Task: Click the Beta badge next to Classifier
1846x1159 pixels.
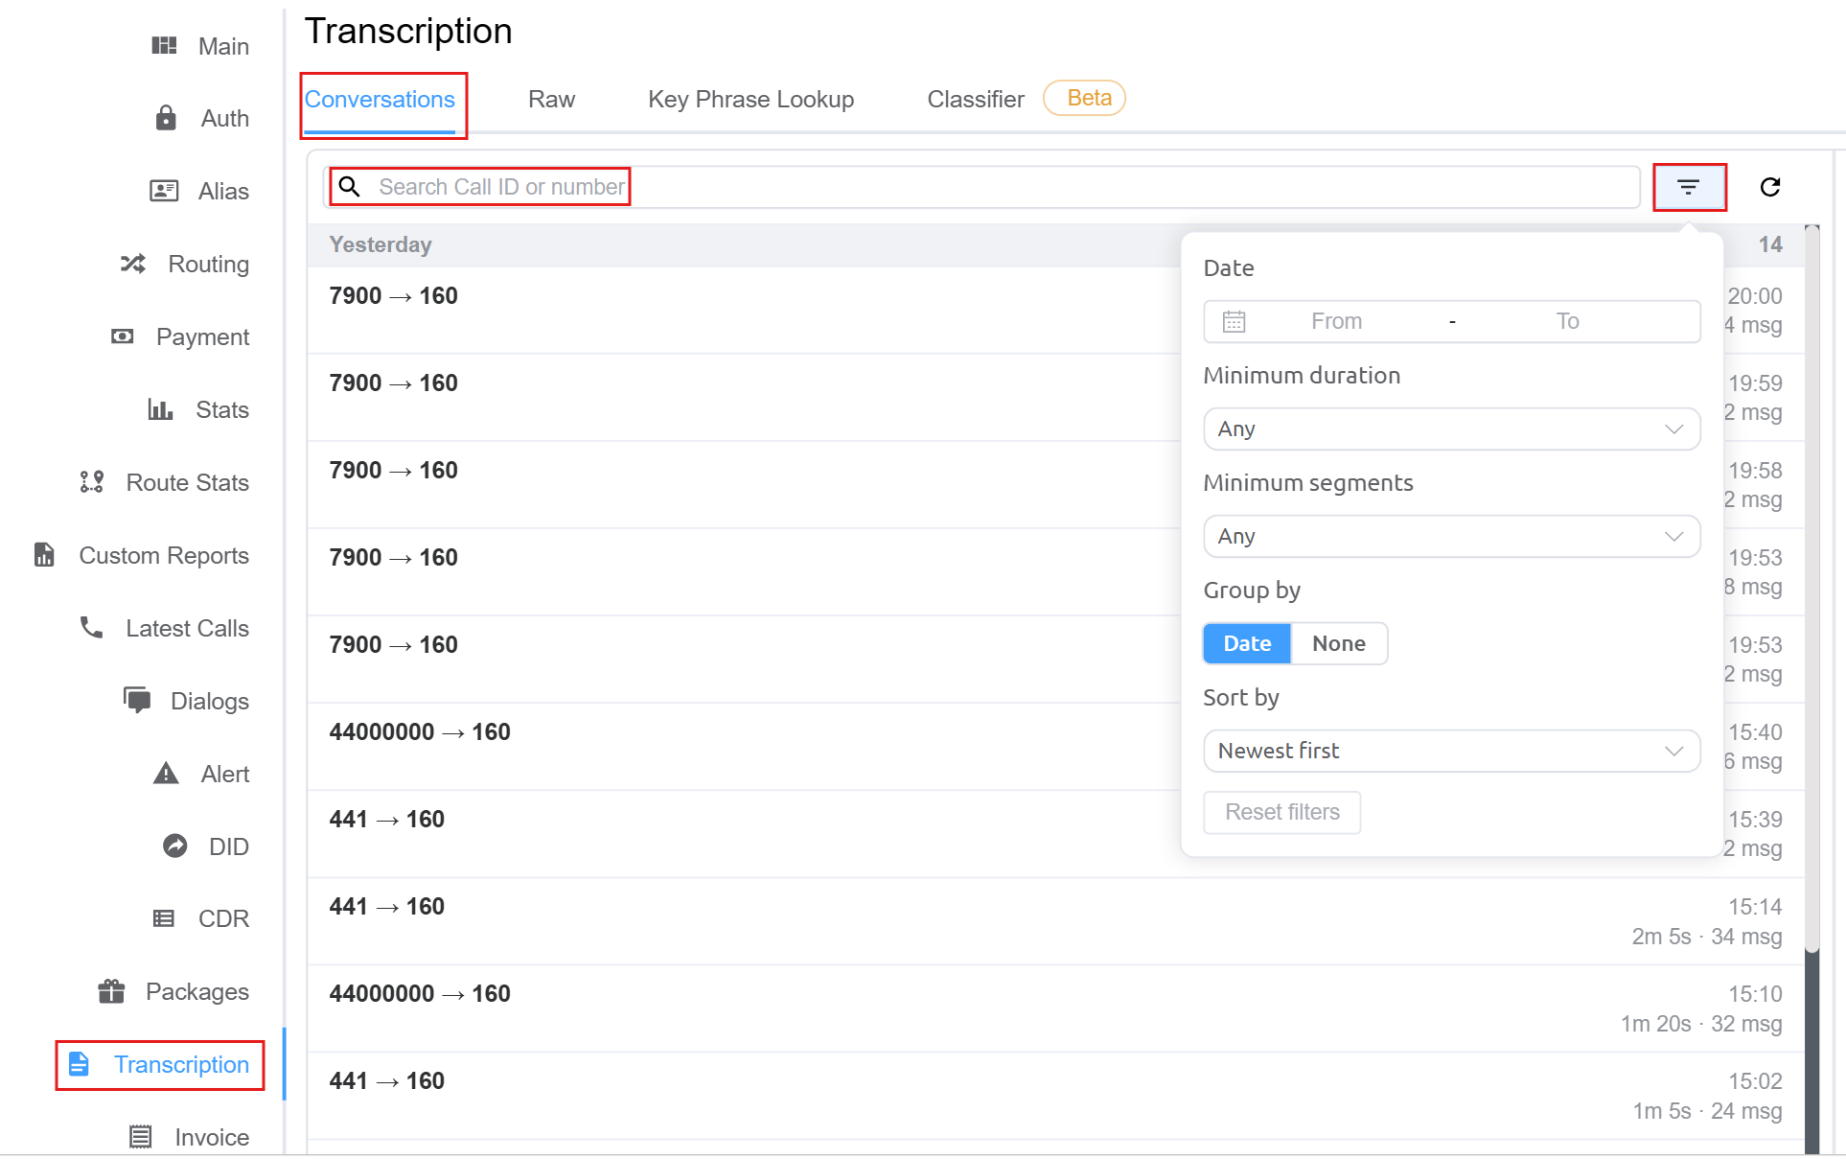Action: 1085,98
